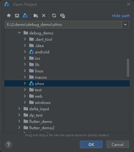This screenshot has width=134, height=152.
Task: Click the windows folder icon
Action: (31, 102)
